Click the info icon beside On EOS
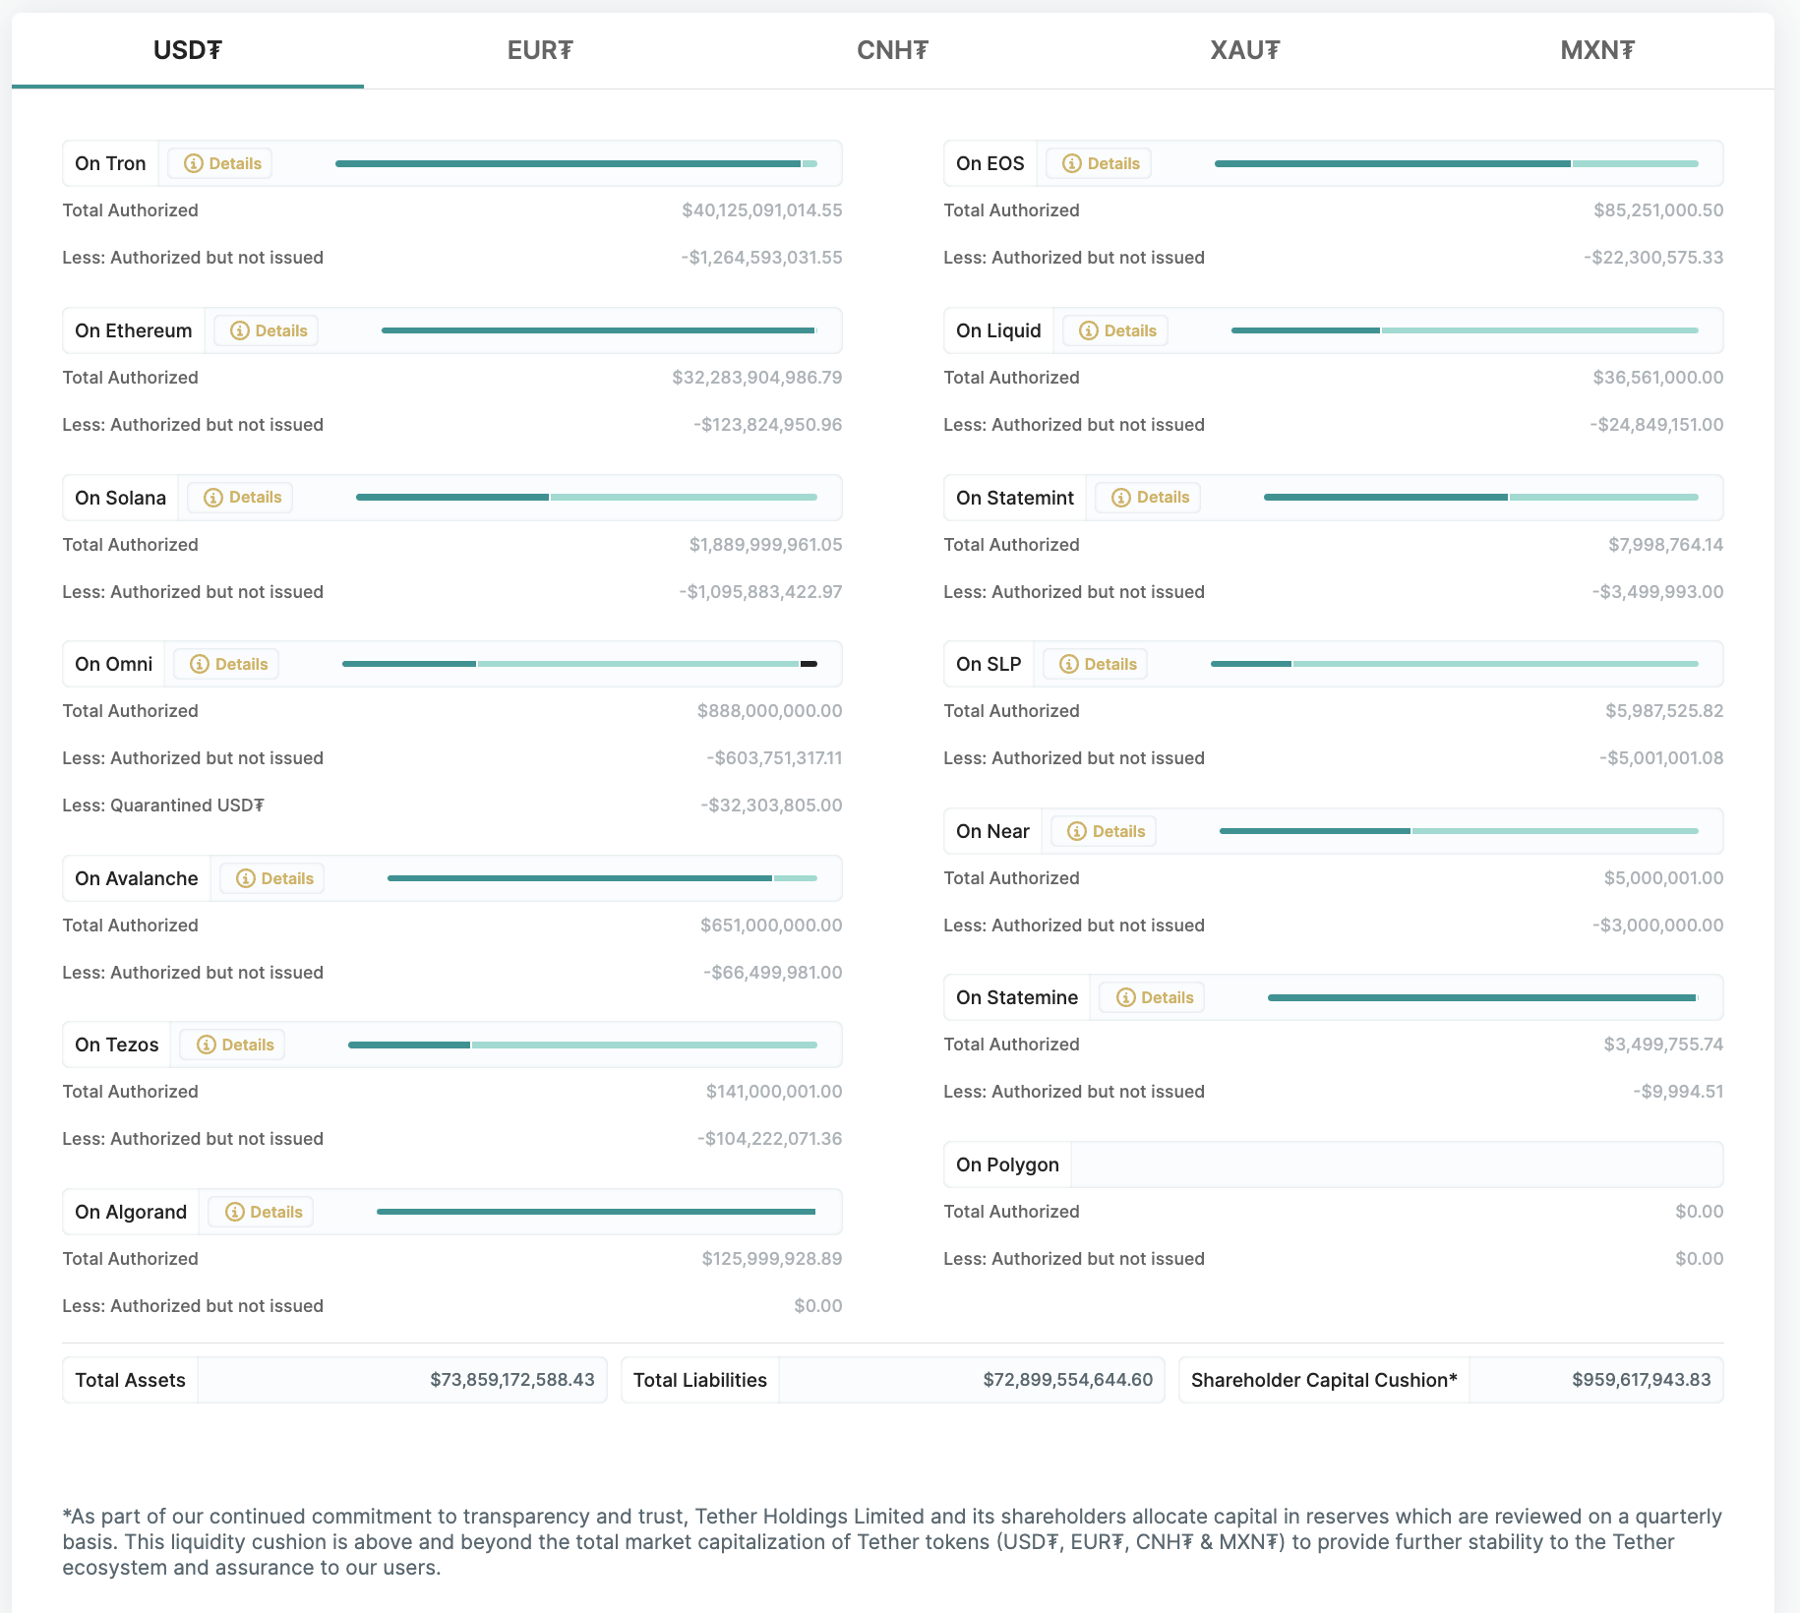Viewport: 1800px width, 1613px height. (x=1072, y=164)
